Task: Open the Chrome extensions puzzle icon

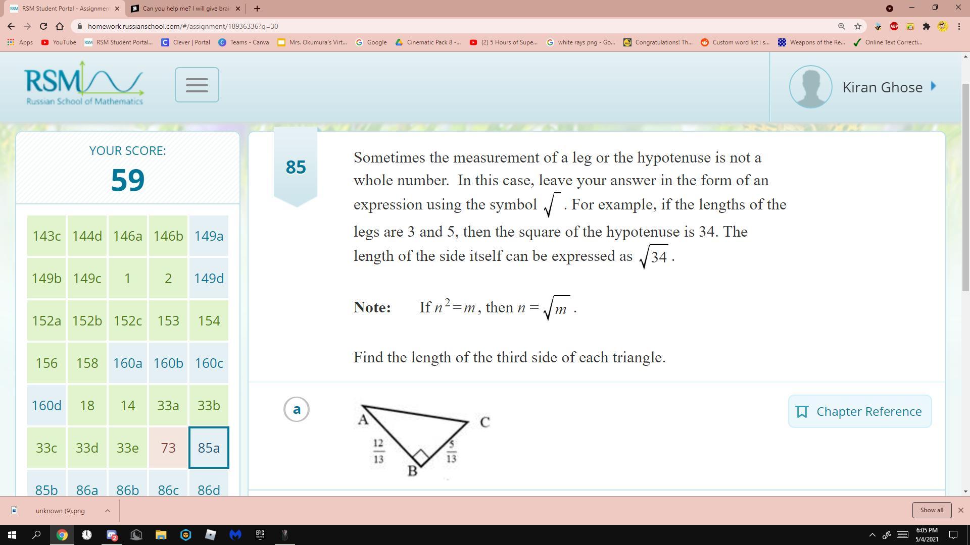Action: (926, 26)
